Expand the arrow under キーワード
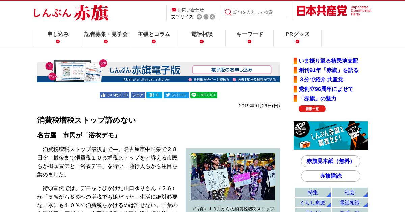This screenshot has width=405, height=212. coord(250,42)
